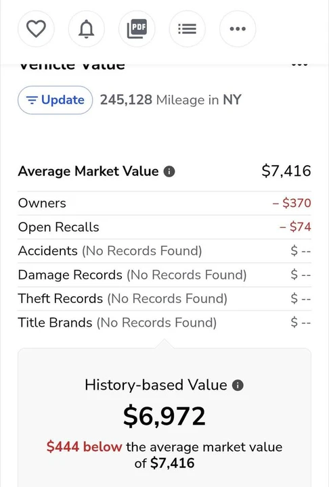
Task: Tap the bell alert icon
Action: point(87,28)
